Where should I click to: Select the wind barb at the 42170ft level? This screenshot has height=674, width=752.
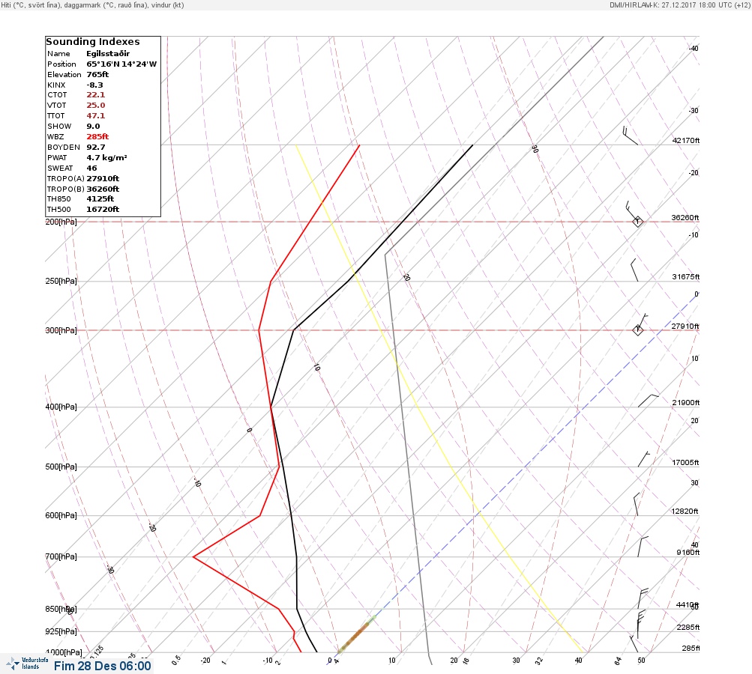click(631, 136)
